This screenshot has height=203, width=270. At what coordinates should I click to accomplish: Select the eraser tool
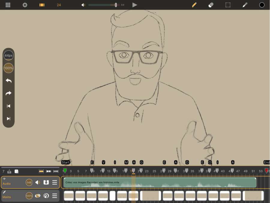(x=211, y=5)
